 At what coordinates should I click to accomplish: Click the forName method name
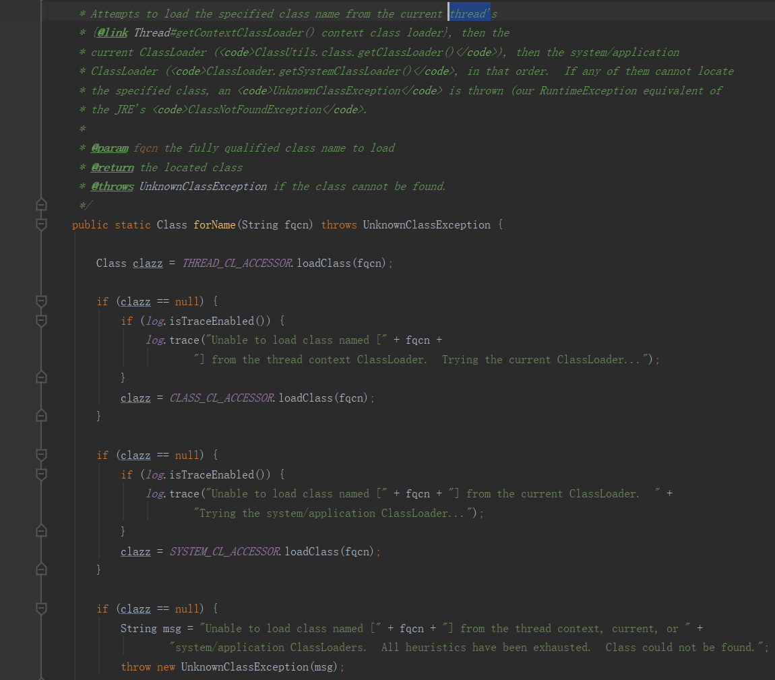tap(214, 224)
